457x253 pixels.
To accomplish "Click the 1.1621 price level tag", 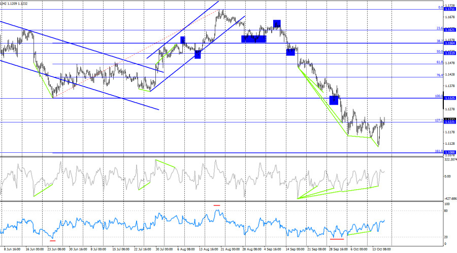I will (x=450, y=30).
